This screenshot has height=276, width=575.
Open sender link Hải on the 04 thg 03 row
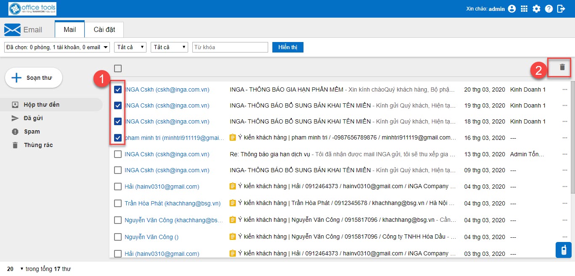tap(162, 187)
